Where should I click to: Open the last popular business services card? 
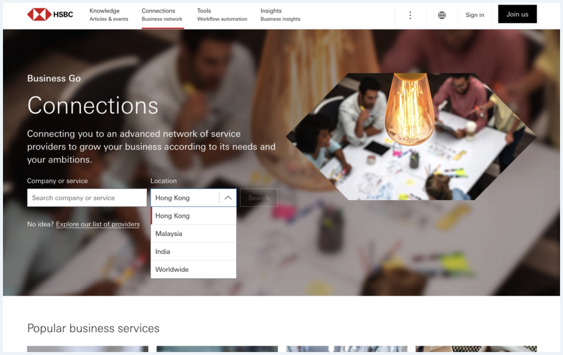pos(476,349)
